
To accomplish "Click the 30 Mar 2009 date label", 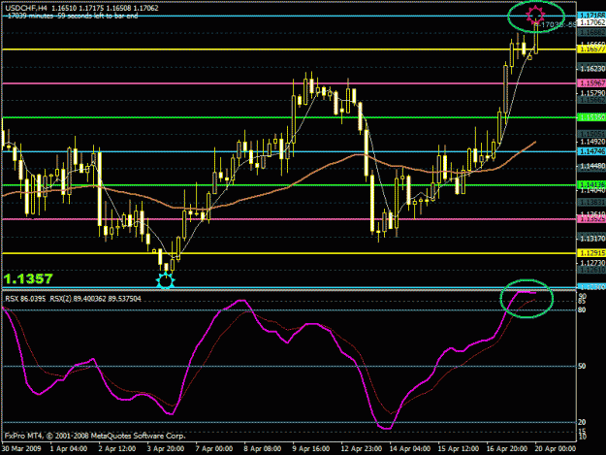I will (21, 449).
